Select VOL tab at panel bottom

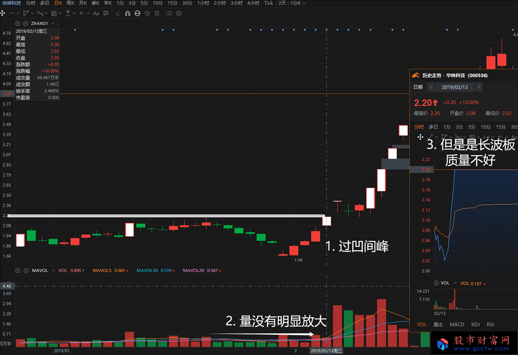click(x=422, y=324)
